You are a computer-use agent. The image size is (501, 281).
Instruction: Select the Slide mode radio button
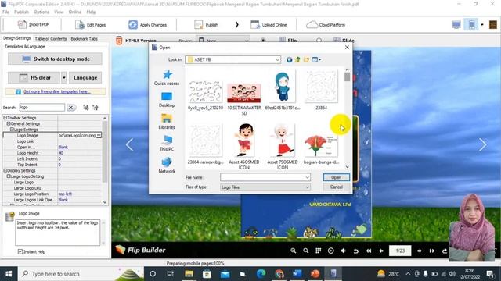click(x=319, y=41)
